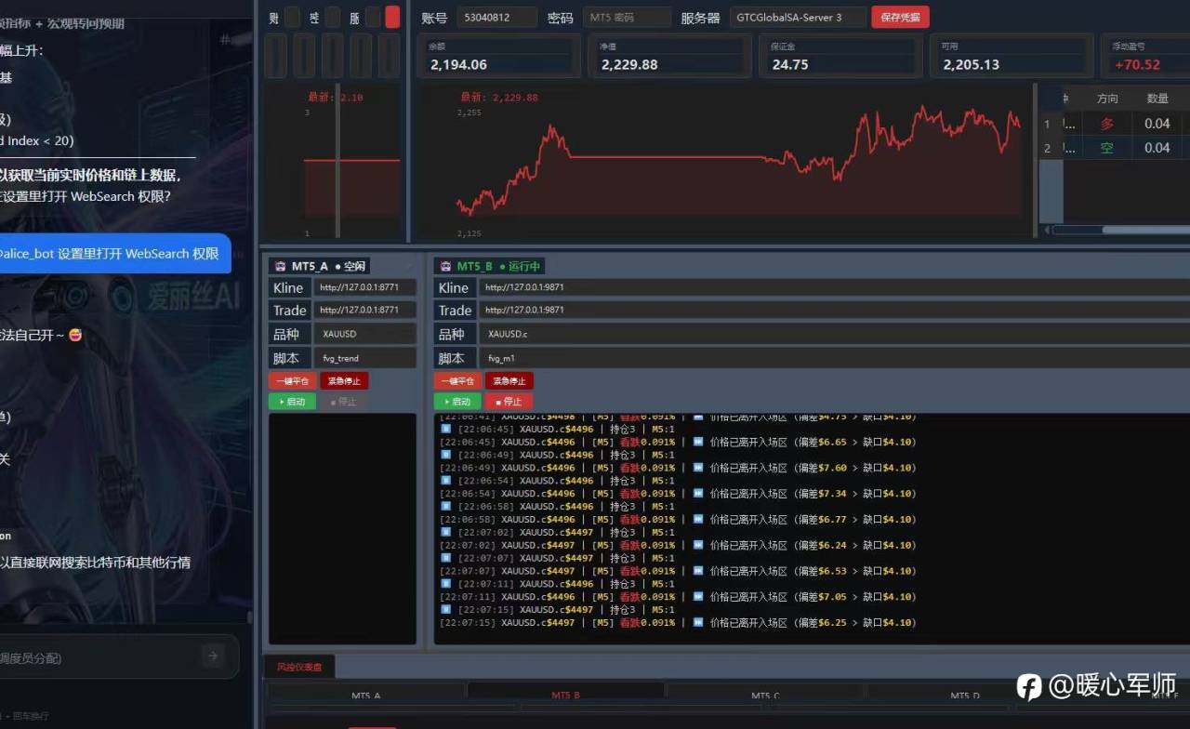This screenshot has width=1190, height=729.
Task: Click log line with 偏差$7.34
Action: (679, 493)
